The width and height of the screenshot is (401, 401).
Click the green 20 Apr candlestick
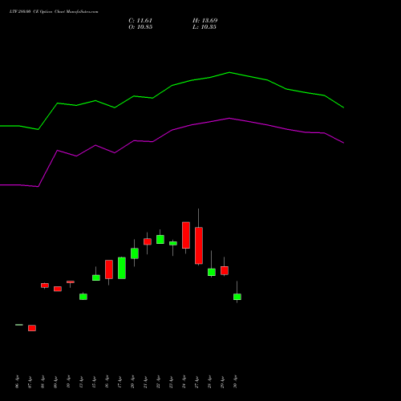coord(135,253)
